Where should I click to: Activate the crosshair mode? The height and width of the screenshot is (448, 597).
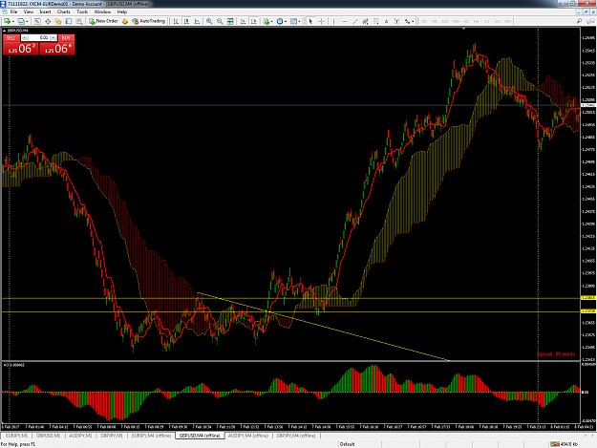pyautogui.click(x=321, y=21)
